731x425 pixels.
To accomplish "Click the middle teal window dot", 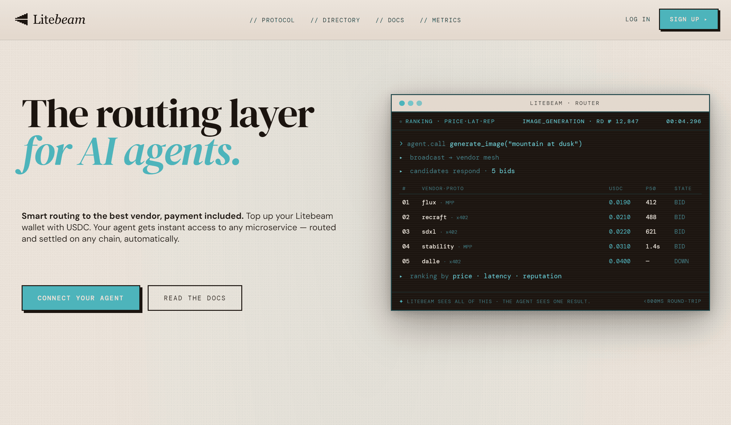I will point(411,103).
